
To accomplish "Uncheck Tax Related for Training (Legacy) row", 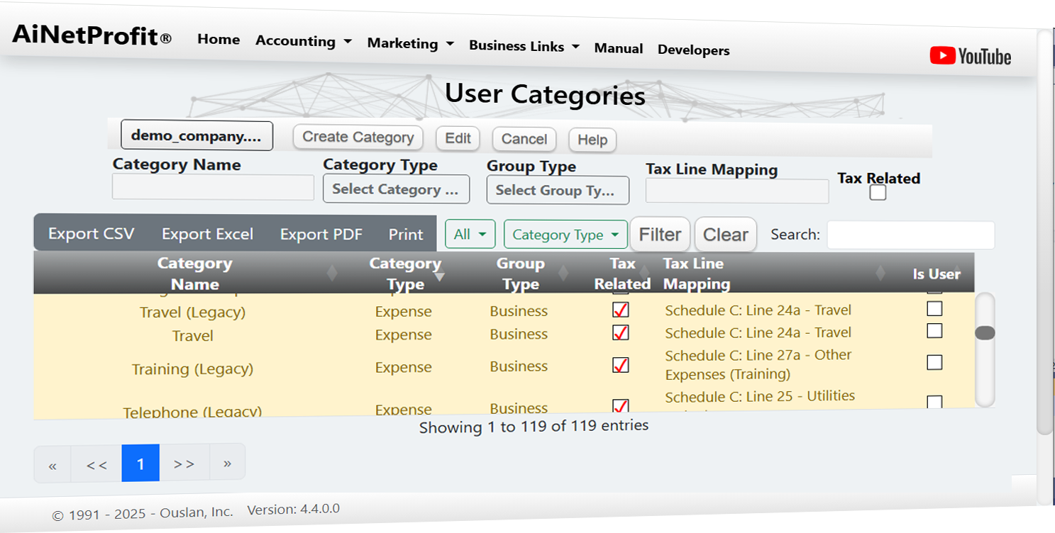I will point(621,365).
